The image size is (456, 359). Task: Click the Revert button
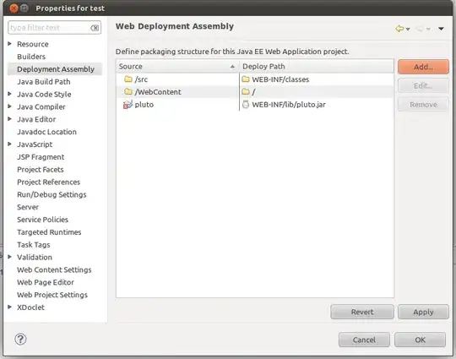click(x=362, y=312)
